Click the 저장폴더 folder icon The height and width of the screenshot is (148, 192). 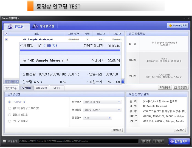click(x=5, y=141)
